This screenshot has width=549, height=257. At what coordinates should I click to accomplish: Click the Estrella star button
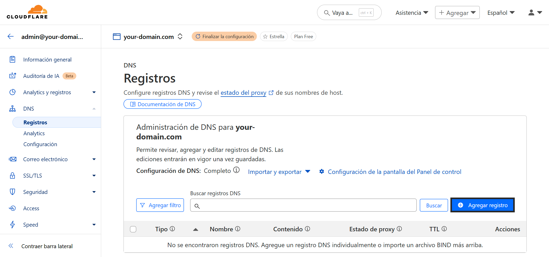[x=274, y=36]
